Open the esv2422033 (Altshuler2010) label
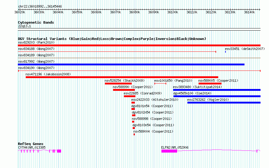269x168 pixels. coord(155,100)
